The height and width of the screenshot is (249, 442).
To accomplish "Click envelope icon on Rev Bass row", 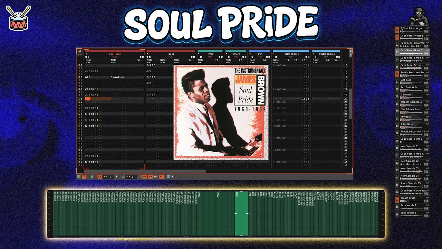I will coord(427,117).
